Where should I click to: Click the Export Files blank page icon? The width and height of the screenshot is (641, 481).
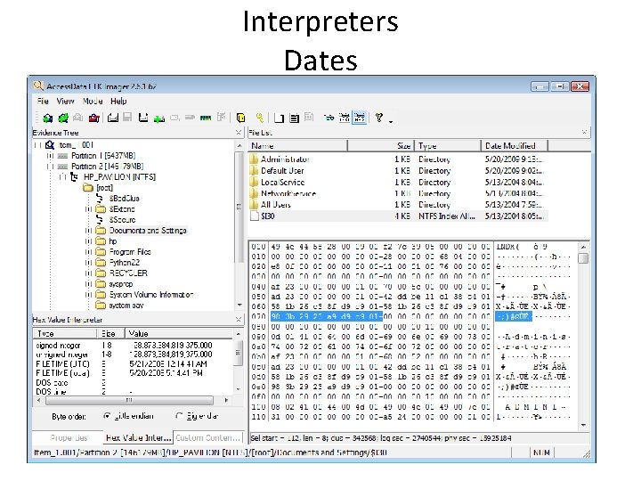click(280, 118)
